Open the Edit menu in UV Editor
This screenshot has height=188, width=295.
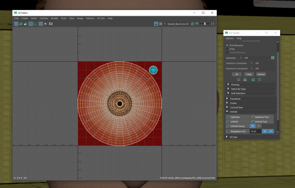tap(16, 18)
